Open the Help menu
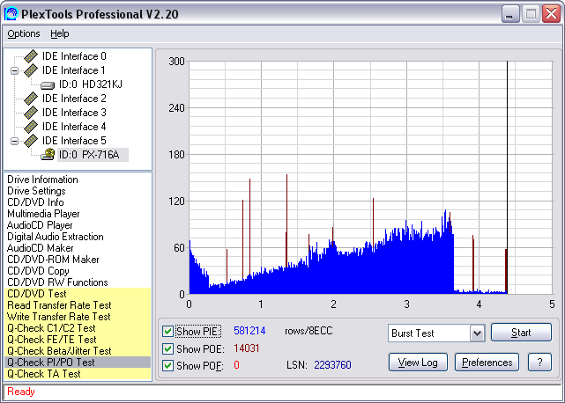Screen dimensions: 565x403 (59, 33)
